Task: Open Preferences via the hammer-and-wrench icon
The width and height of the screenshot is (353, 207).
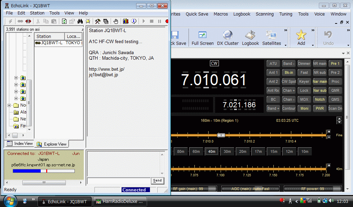Action: tap(98, 21)
